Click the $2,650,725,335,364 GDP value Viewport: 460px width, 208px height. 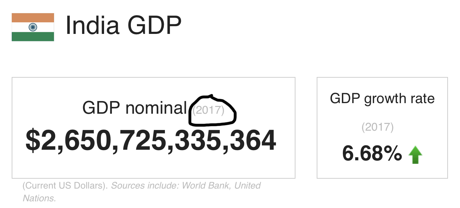click(x=151, y=141)
